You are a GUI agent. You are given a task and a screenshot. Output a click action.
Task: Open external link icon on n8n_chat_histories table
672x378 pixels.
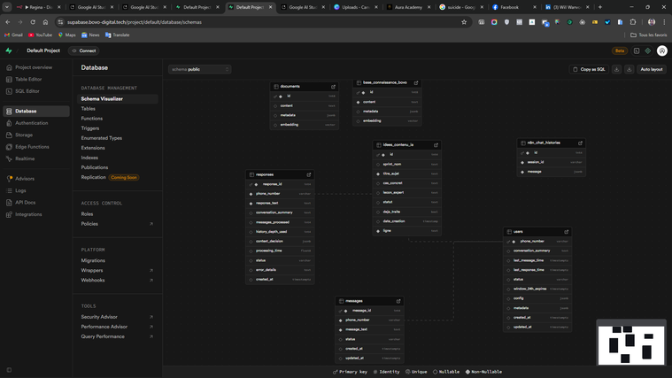pos(581,143)
